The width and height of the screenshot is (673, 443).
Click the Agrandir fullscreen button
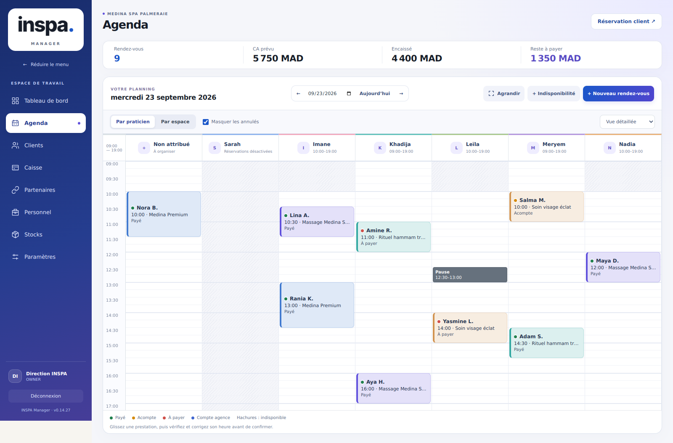[x=504, y=93]
